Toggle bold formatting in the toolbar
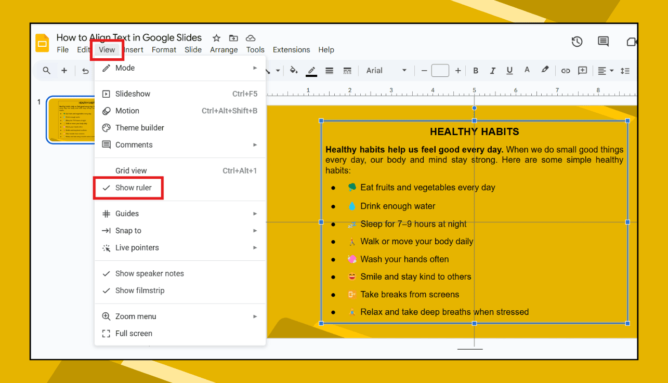Image resolution: width=668 pixels, height=383 pixels. tap(476, 70)
